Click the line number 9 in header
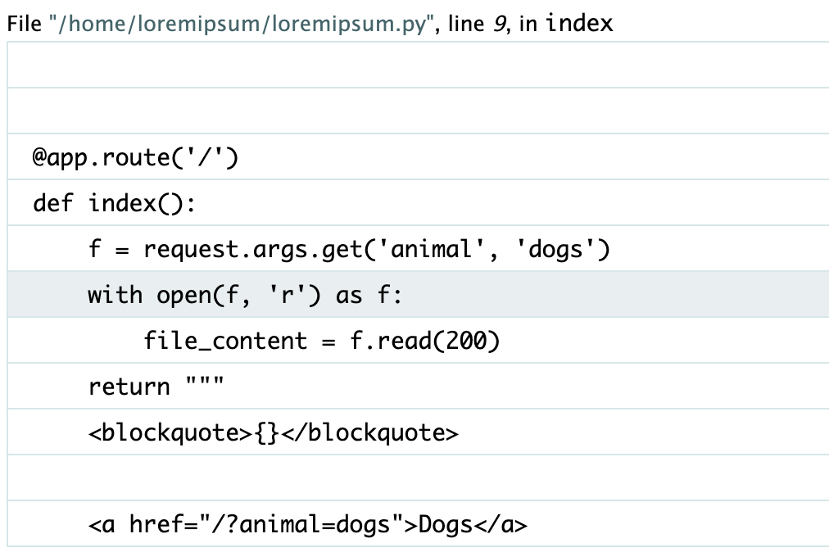The width and height of the screenshot is (829, 552). pyautogui.click(x=500, y=25)
